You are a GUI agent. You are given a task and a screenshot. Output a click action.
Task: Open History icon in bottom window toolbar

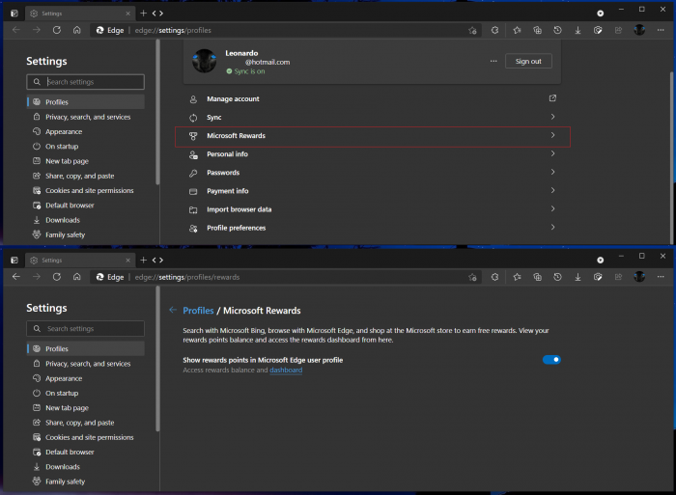click(557, 276)
